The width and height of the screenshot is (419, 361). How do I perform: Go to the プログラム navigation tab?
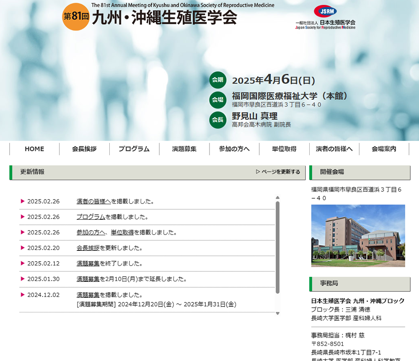[134, 149]
